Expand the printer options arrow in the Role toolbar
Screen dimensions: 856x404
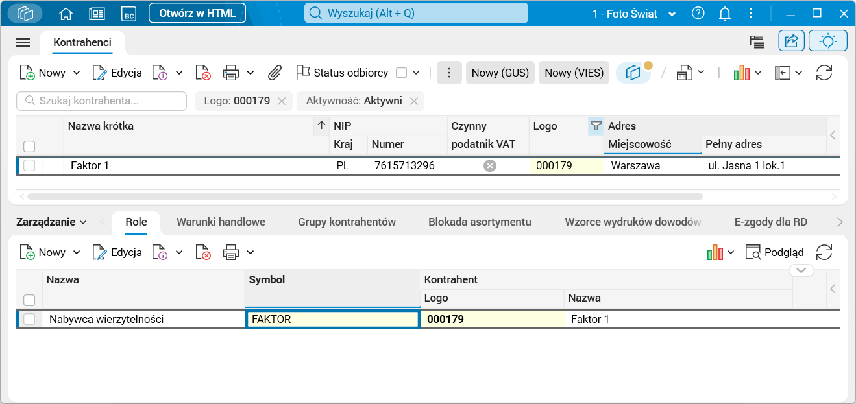(251, 252)
